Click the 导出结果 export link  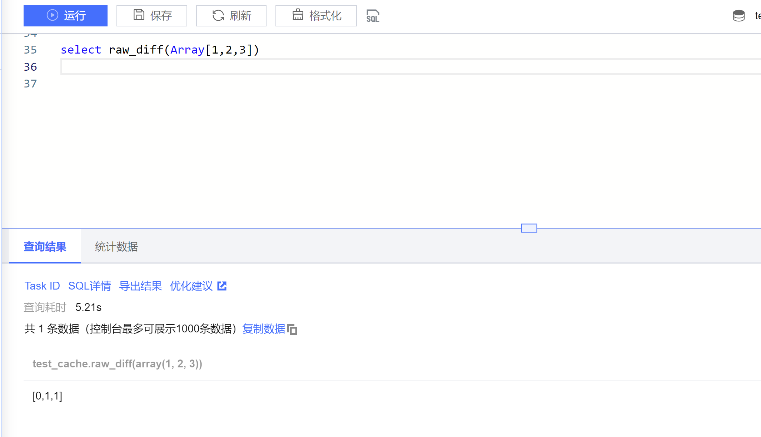click(x=140, y=286)
